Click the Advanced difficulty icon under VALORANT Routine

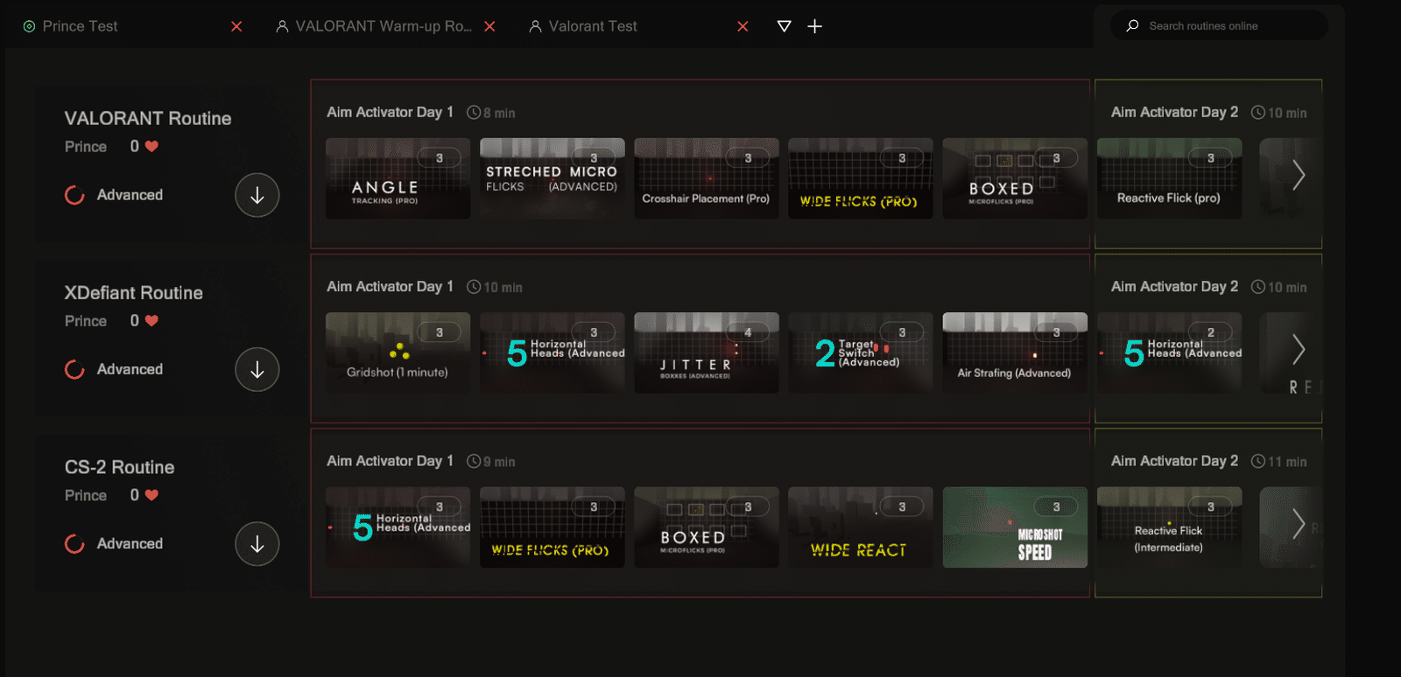[x=74, y=195]
